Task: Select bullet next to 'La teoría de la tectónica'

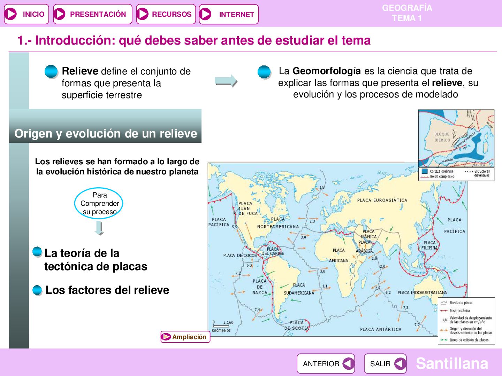Action: pyautogui.click(x=37, y=252)
